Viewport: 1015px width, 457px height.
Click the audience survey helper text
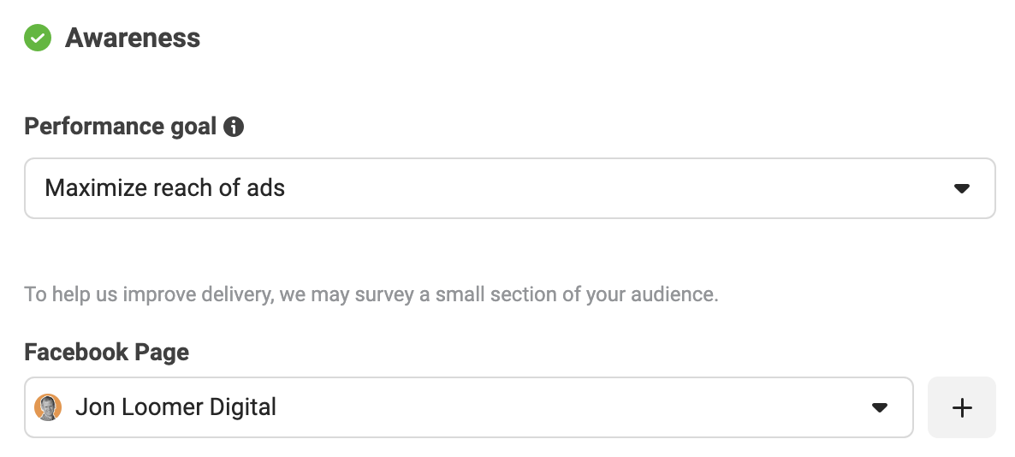click(x=371, y=294)
